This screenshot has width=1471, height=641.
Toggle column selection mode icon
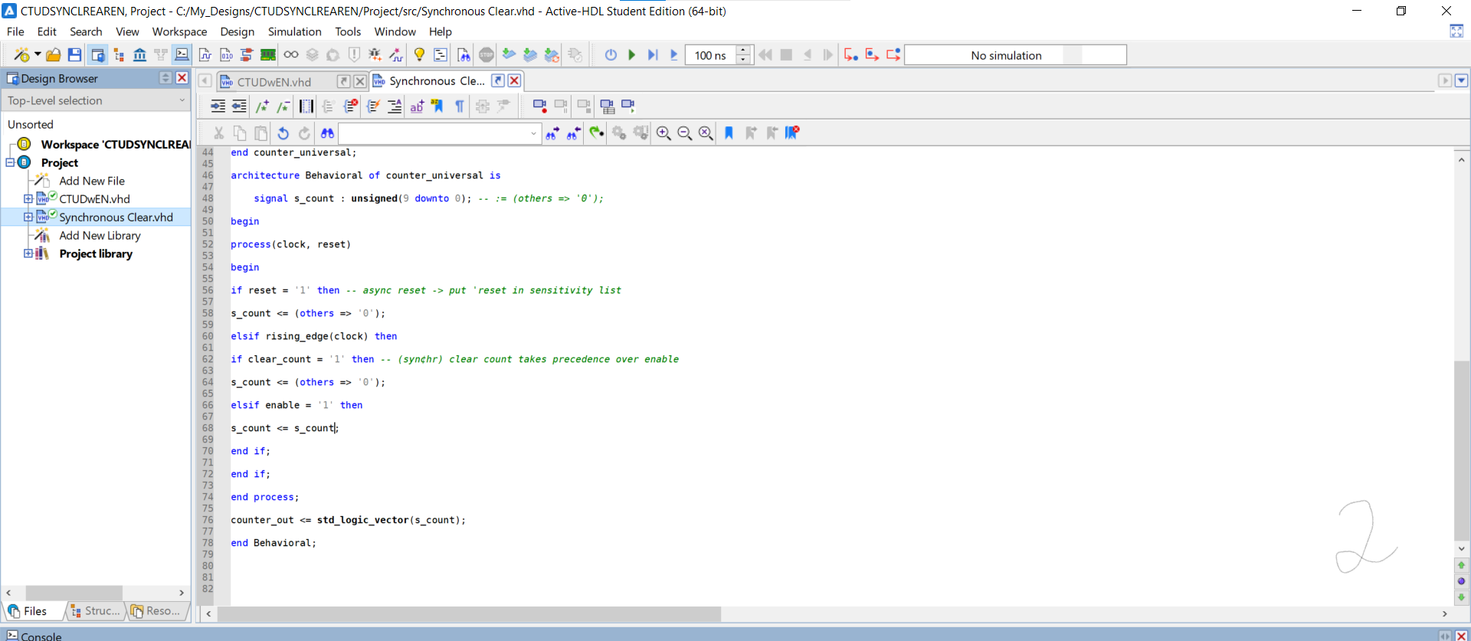coord(306,106)
